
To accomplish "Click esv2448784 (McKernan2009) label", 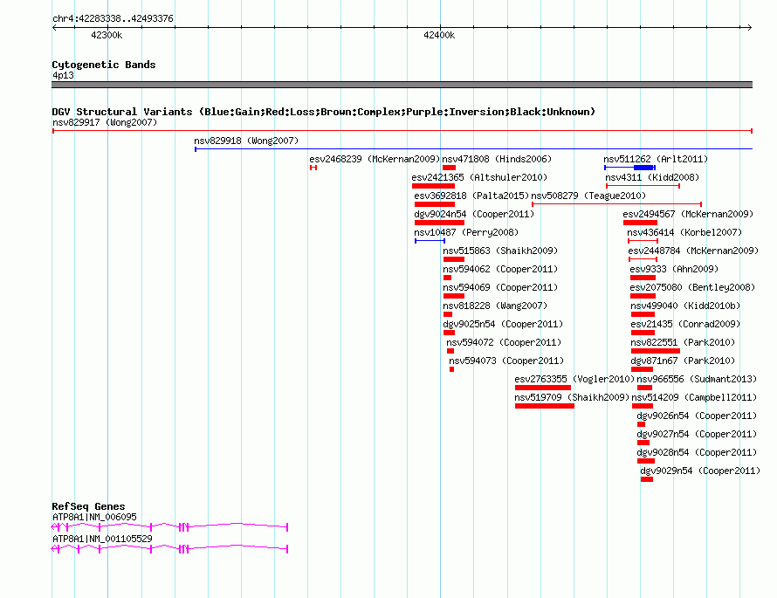I will point(693,251).
